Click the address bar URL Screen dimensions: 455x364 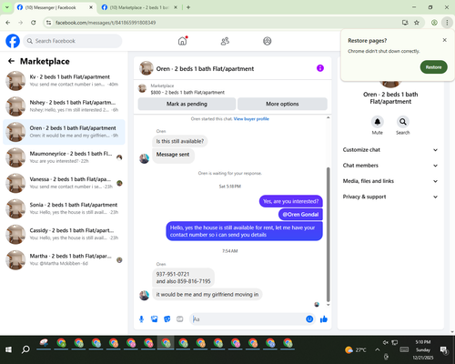coord(106,23)
